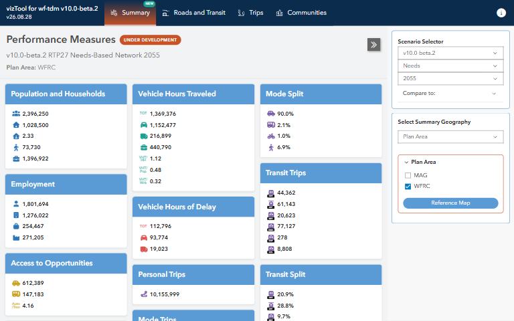The image size is (514, 321).
Task: Click the Population and Households card header
Action: coord(66,94)
